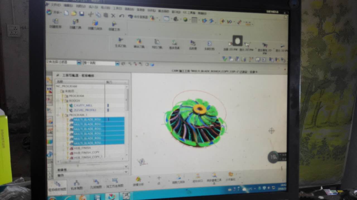This screenshot has height=200, width=357.
Task: Open the Command Finder (命令查找器)
Action: [x=138, y=17]
